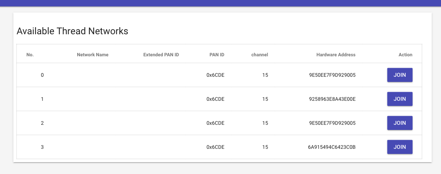441x174 pixels.
Task: Click the Network Name column header
Action: (93, 55)
